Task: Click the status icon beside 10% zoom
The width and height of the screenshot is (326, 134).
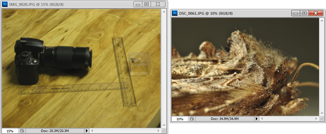Action: (192, 119)
